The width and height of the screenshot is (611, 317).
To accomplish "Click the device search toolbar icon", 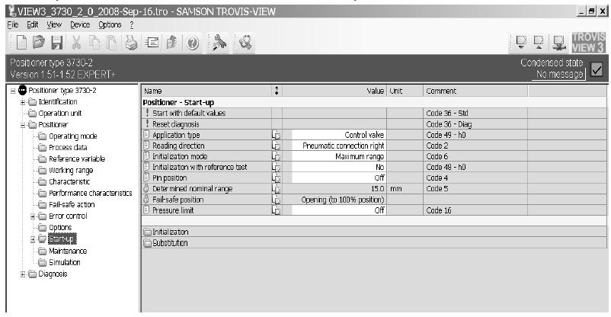I will (x=245, y=42).
